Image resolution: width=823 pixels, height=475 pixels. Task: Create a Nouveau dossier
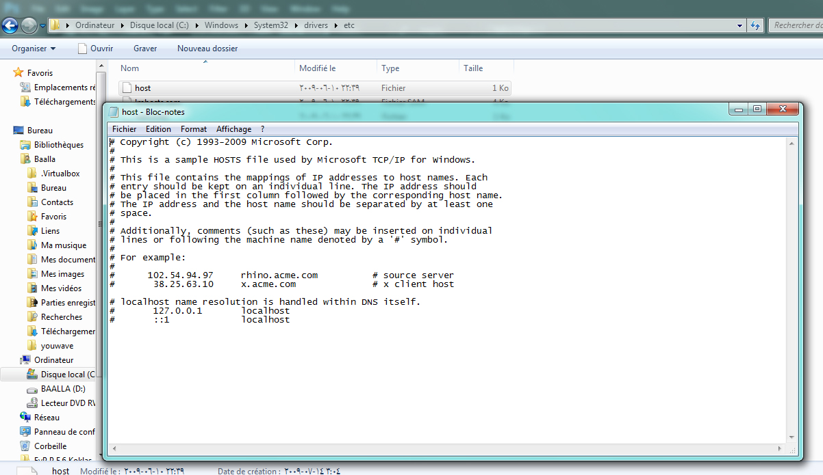[207, 49]
